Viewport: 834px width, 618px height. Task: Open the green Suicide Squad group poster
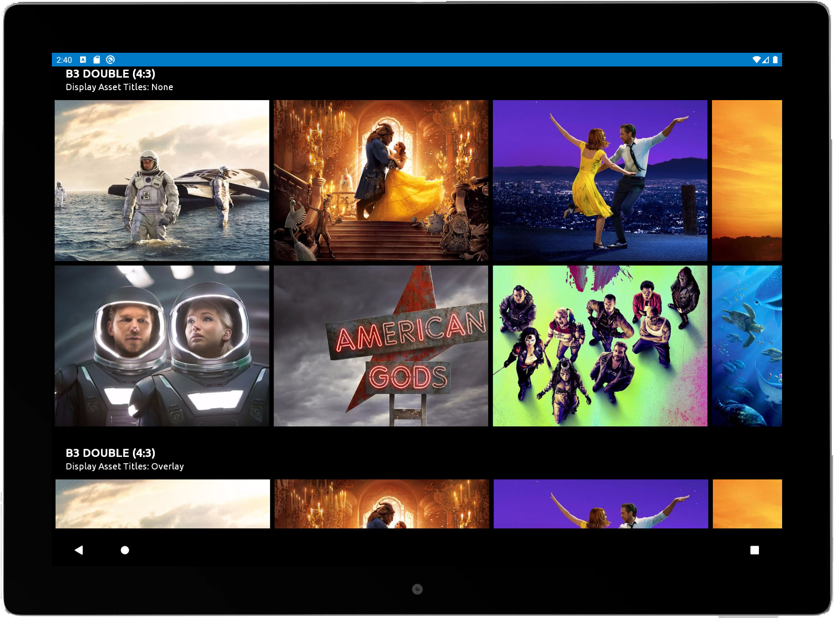[x=600, y=346]
